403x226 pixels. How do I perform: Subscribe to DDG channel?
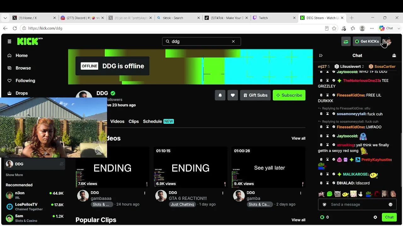click(x=289, y=95)
